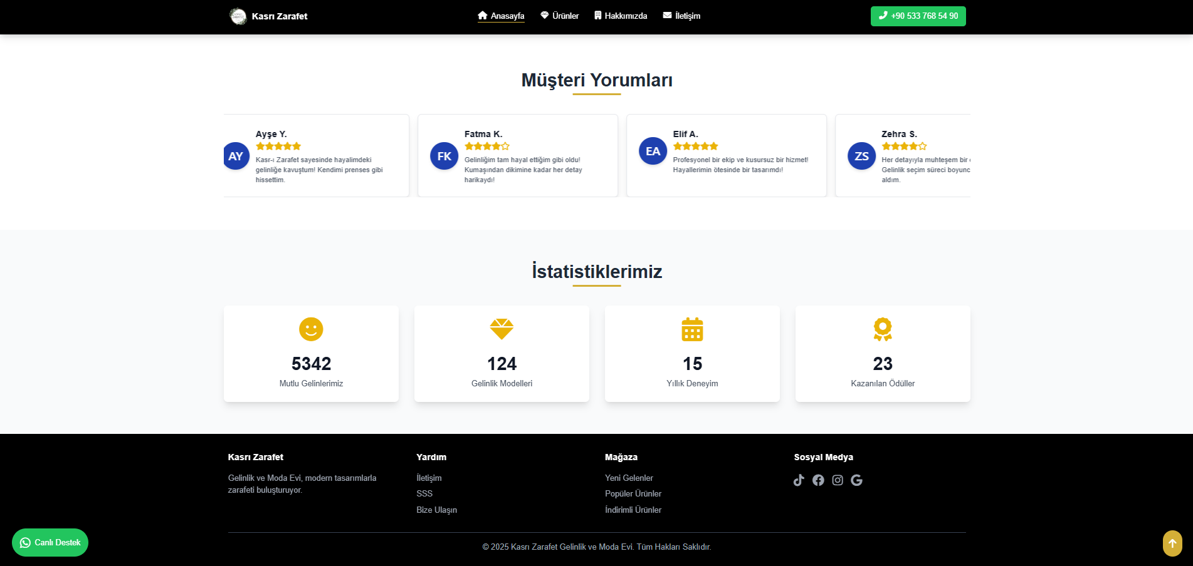
Task: Click the award ribbon icon
Action: tap(883, 329)
